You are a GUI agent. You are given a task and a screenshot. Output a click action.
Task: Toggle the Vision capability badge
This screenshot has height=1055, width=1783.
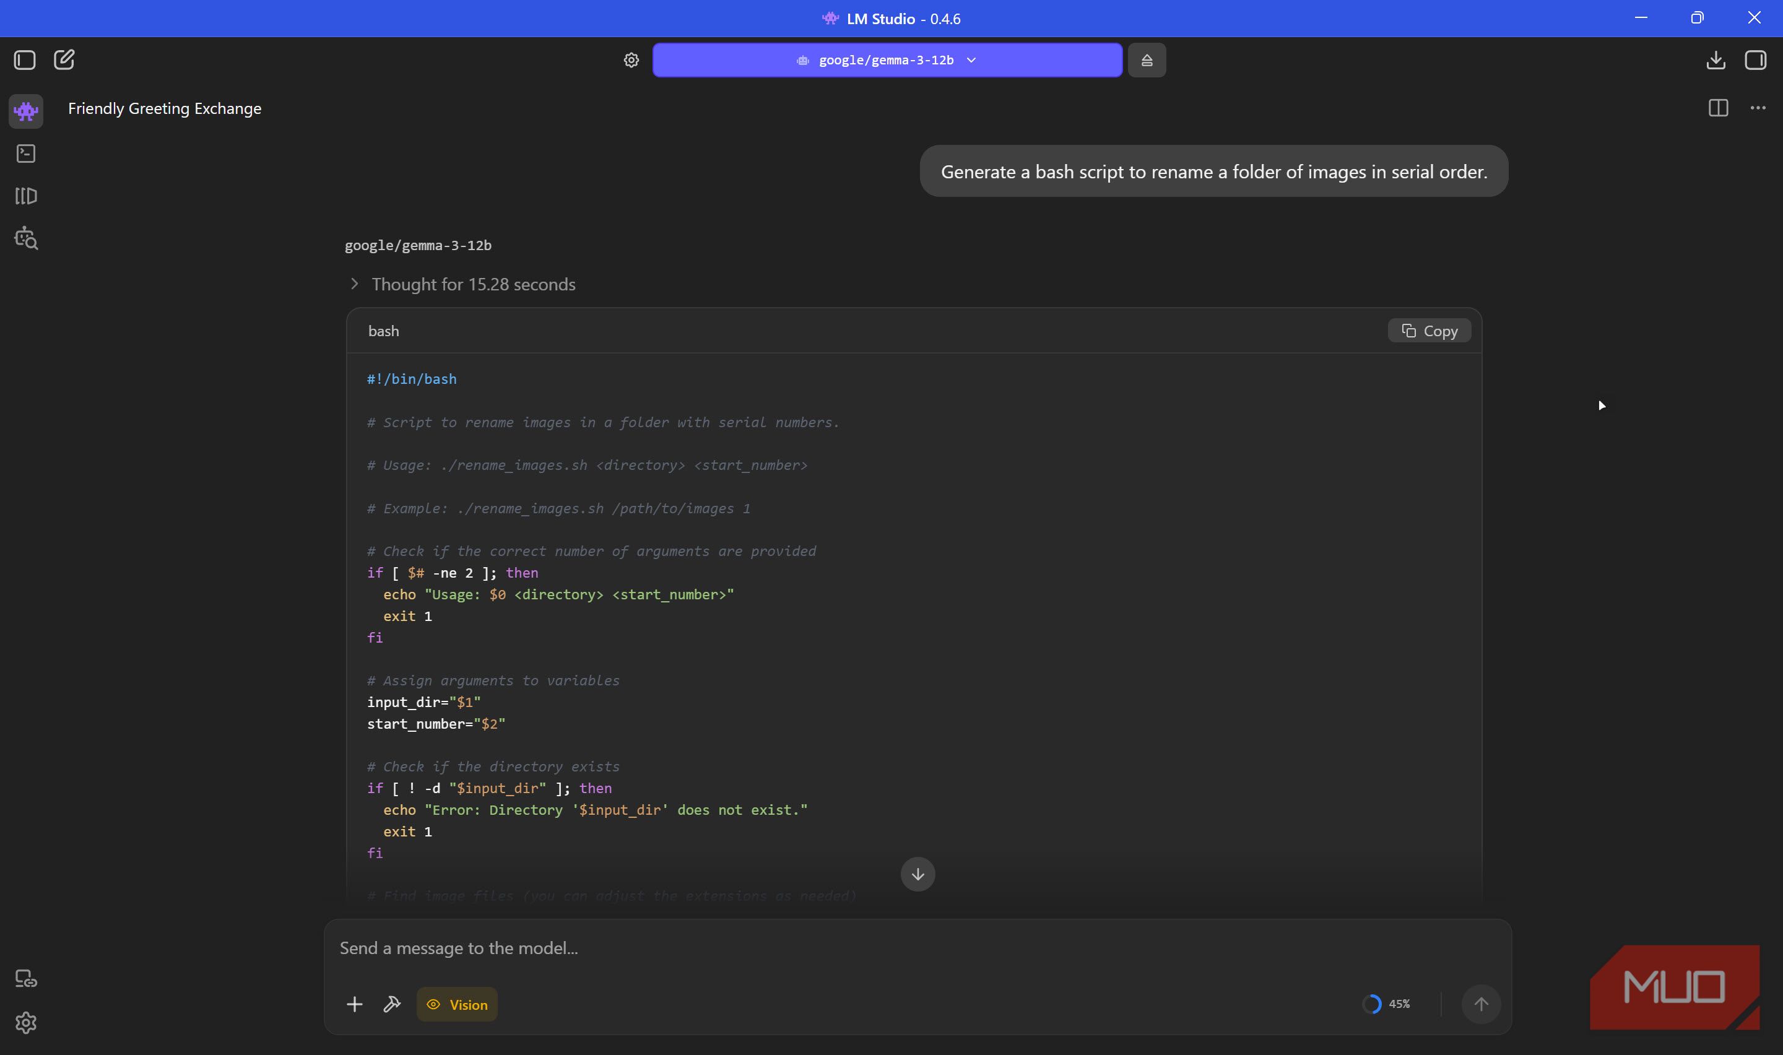pos(457,1004)
